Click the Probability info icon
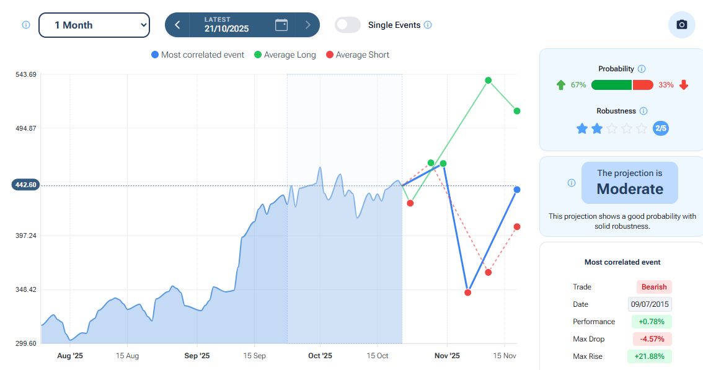 [x=642, y=69]
